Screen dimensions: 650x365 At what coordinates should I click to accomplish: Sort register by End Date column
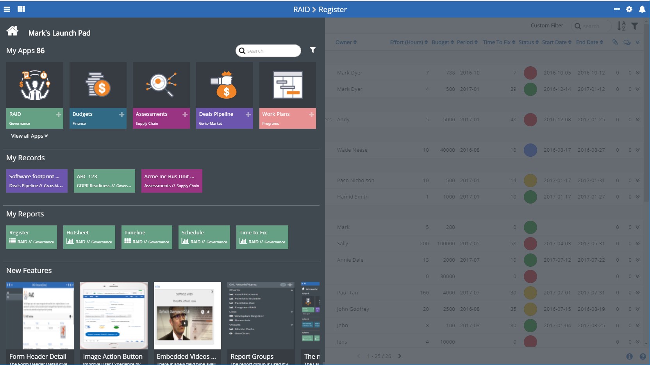pos(589,42)
